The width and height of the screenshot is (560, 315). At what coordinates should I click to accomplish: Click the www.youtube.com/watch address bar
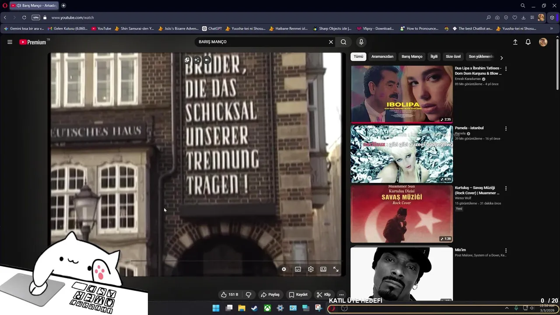[x=73, y=17]
